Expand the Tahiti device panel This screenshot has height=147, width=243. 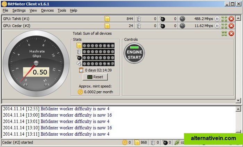point(224,19)
